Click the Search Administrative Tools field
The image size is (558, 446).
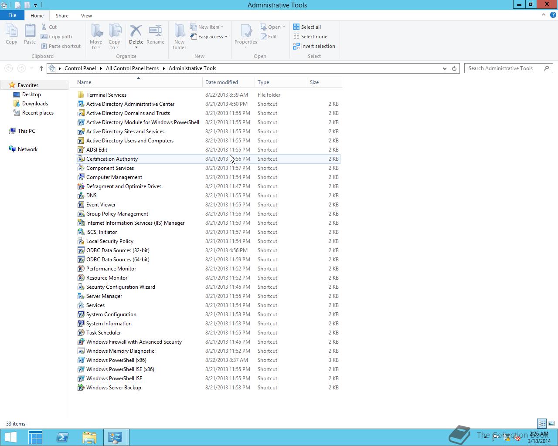tap(509, 68)
